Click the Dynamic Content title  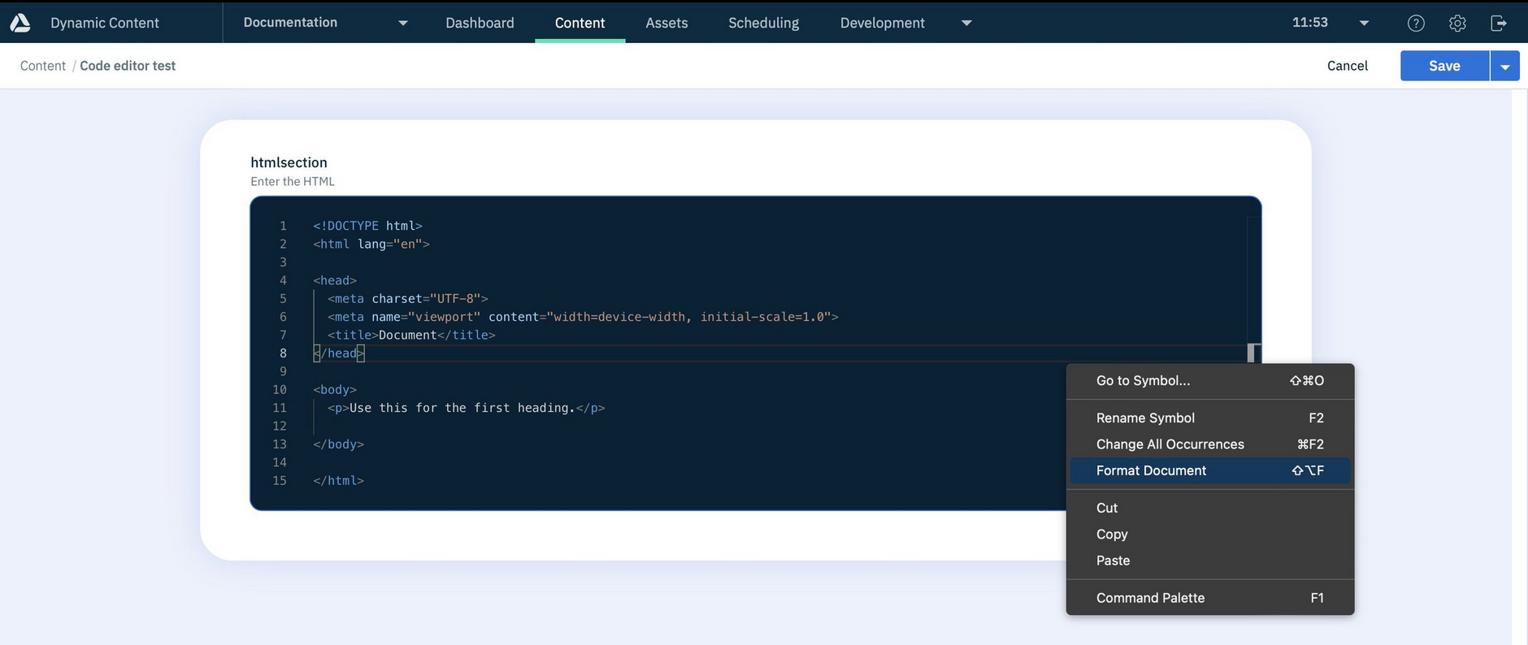105,23
